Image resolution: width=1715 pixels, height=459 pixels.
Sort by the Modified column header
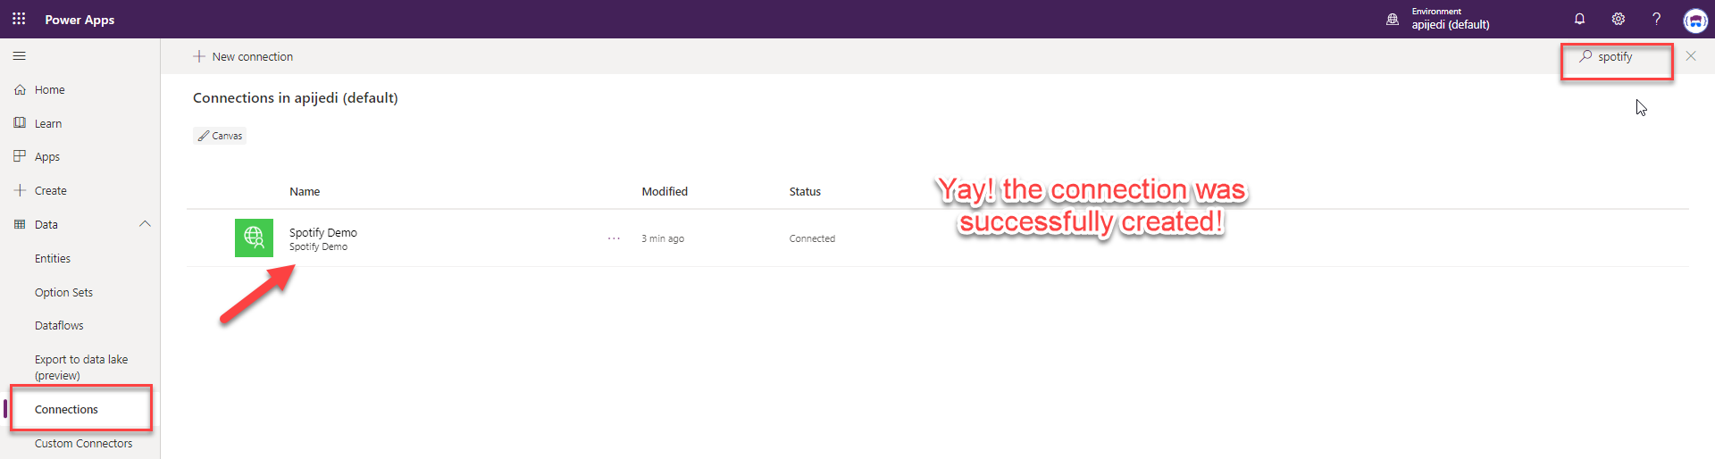click(665, 192)
